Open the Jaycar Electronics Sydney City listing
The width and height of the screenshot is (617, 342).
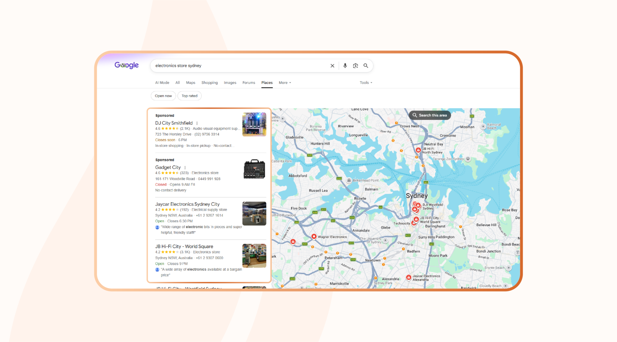[187, 204]
